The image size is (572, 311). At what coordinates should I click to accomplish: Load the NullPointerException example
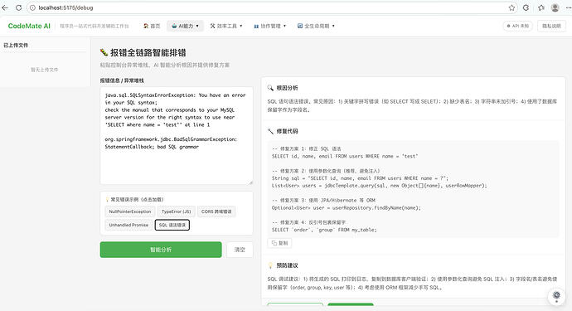point(130,211)
